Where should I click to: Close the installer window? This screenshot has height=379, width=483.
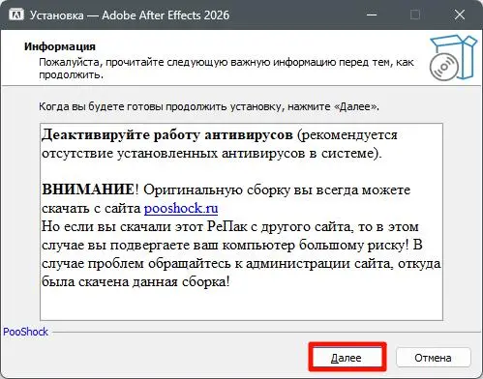tap(460, 15)
